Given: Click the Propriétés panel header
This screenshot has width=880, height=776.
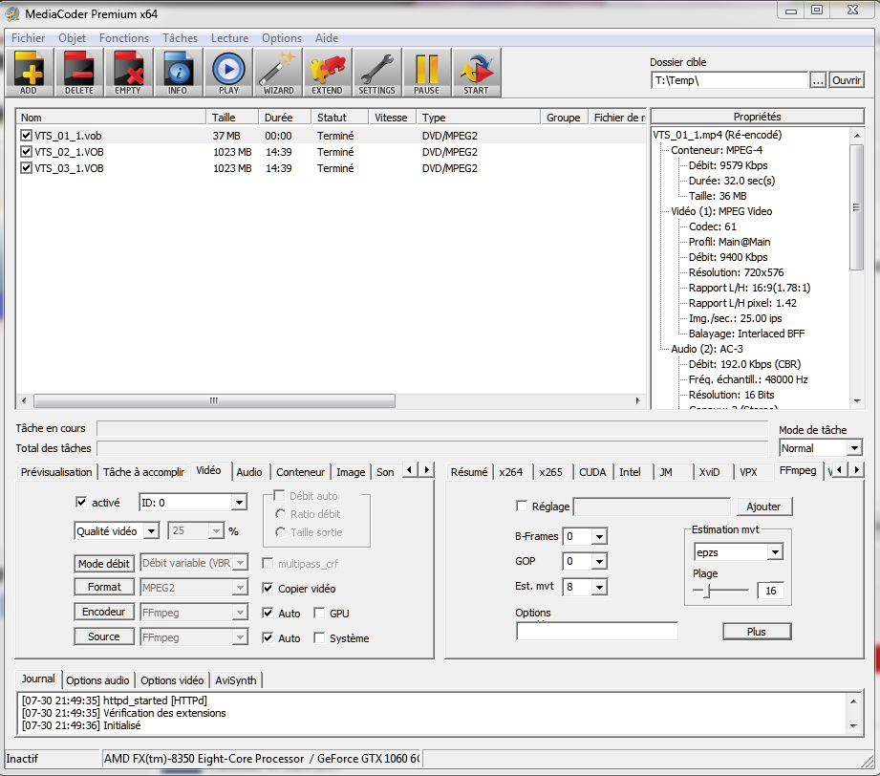Looking at the screenshot, I should [757, 117].
